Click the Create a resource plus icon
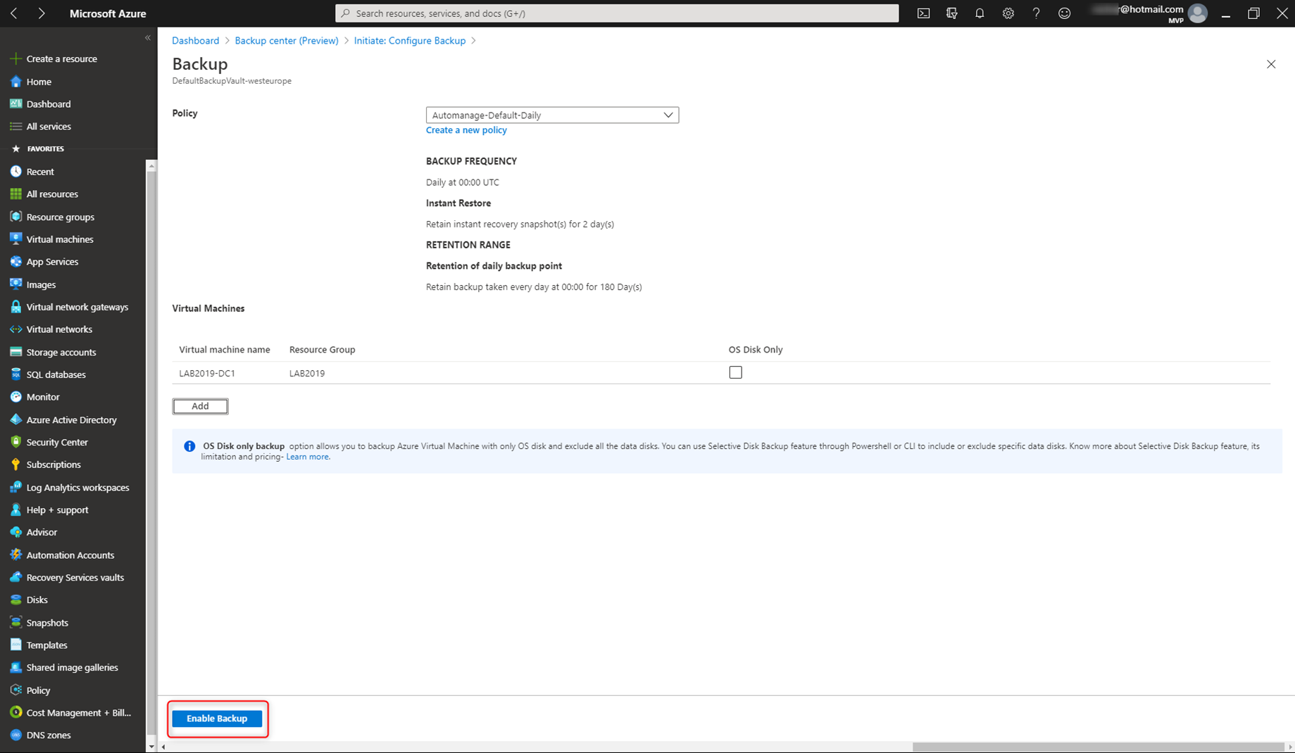1295x753 pixels. pyautogui.click(x=15, y=58)
